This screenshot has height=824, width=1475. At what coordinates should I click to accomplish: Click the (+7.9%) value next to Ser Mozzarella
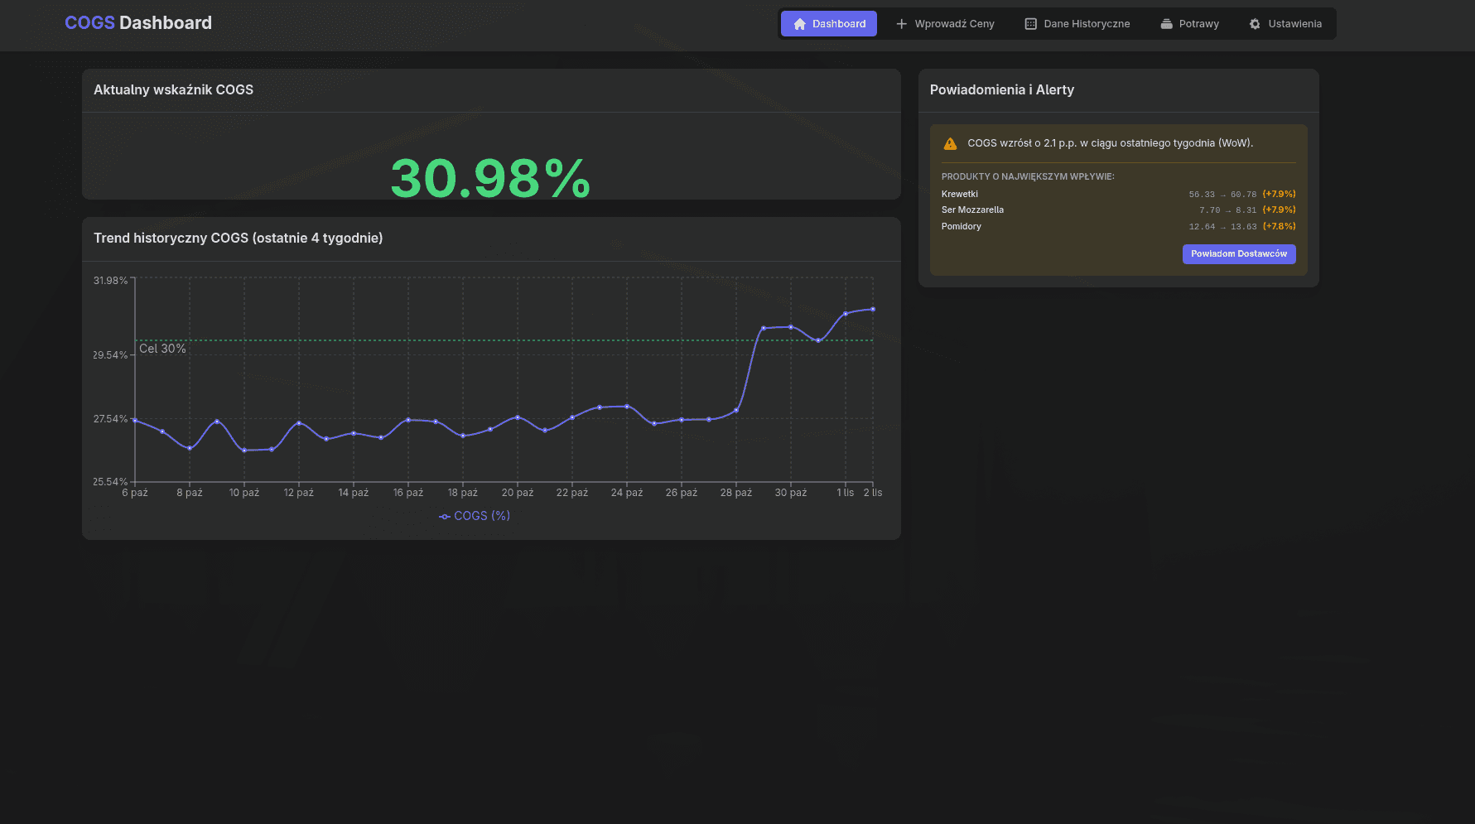(x=1279, y=210)
